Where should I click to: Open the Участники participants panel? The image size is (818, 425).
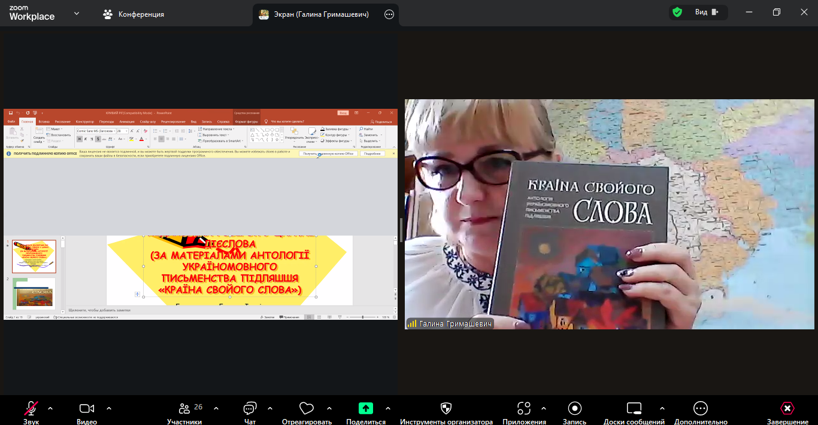185,409
